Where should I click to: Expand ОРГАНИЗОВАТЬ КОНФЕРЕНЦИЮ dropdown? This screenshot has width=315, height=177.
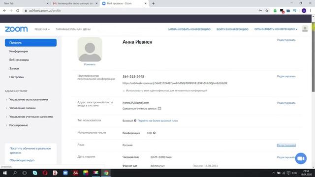pyautogui.click(x=276, y=29)
